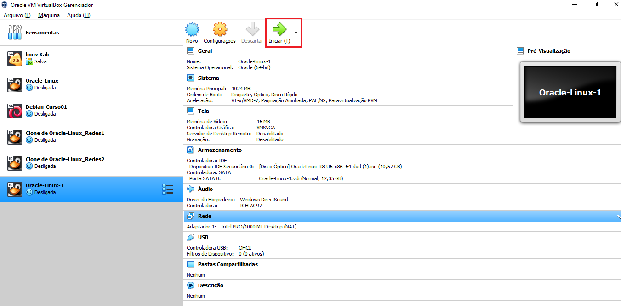
Task: Expand the Iniciar dropdown arrow
Action: (296, 33)
